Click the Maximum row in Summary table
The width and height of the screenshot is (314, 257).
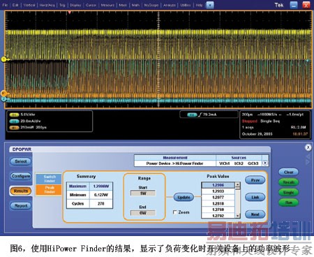89,186
